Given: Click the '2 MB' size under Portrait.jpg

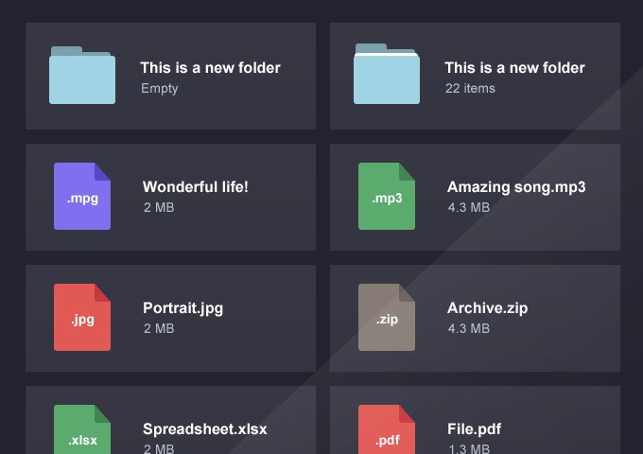Looking at the screenshot, I should click(x=159, y=328).
